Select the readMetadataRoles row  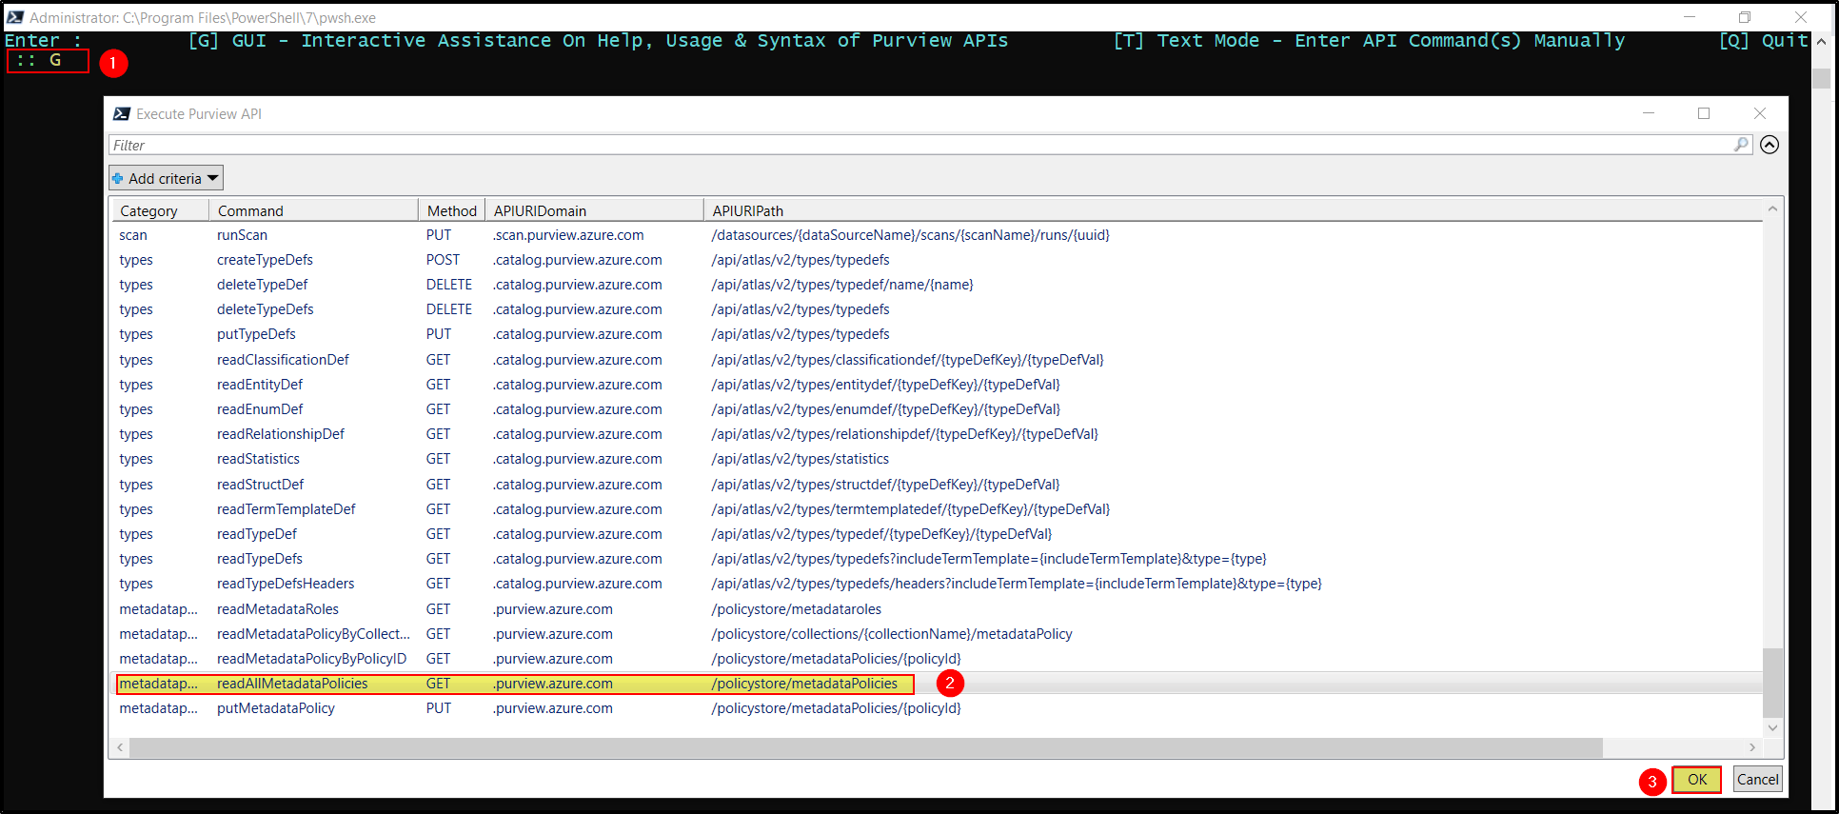938,609
